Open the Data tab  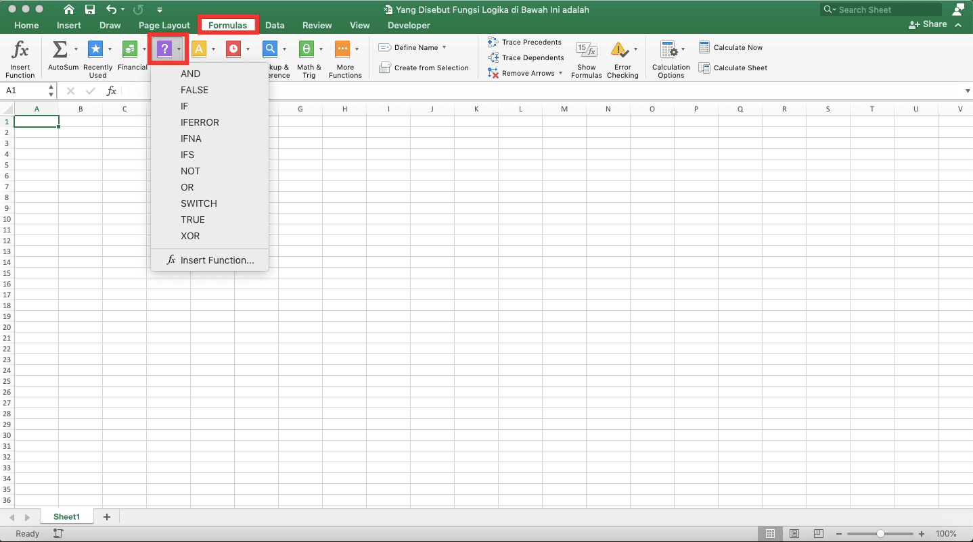point(275,25)
